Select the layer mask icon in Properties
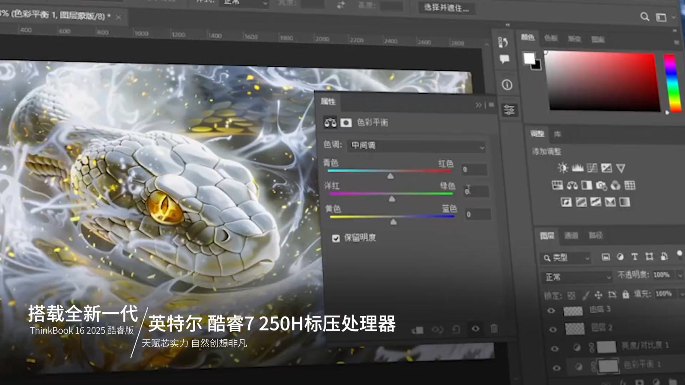This screenshot has width=685, height=385. (346, 123)
